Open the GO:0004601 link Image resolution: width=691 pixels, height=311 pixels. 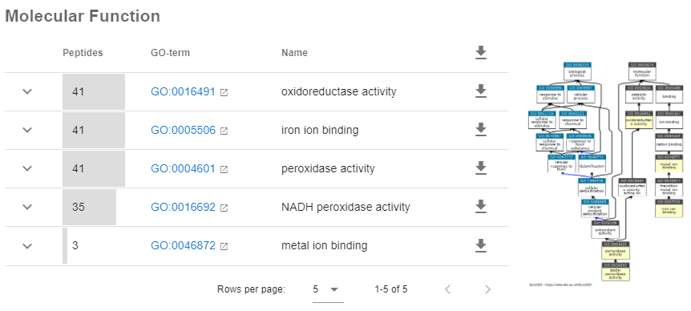pos(183,168)
